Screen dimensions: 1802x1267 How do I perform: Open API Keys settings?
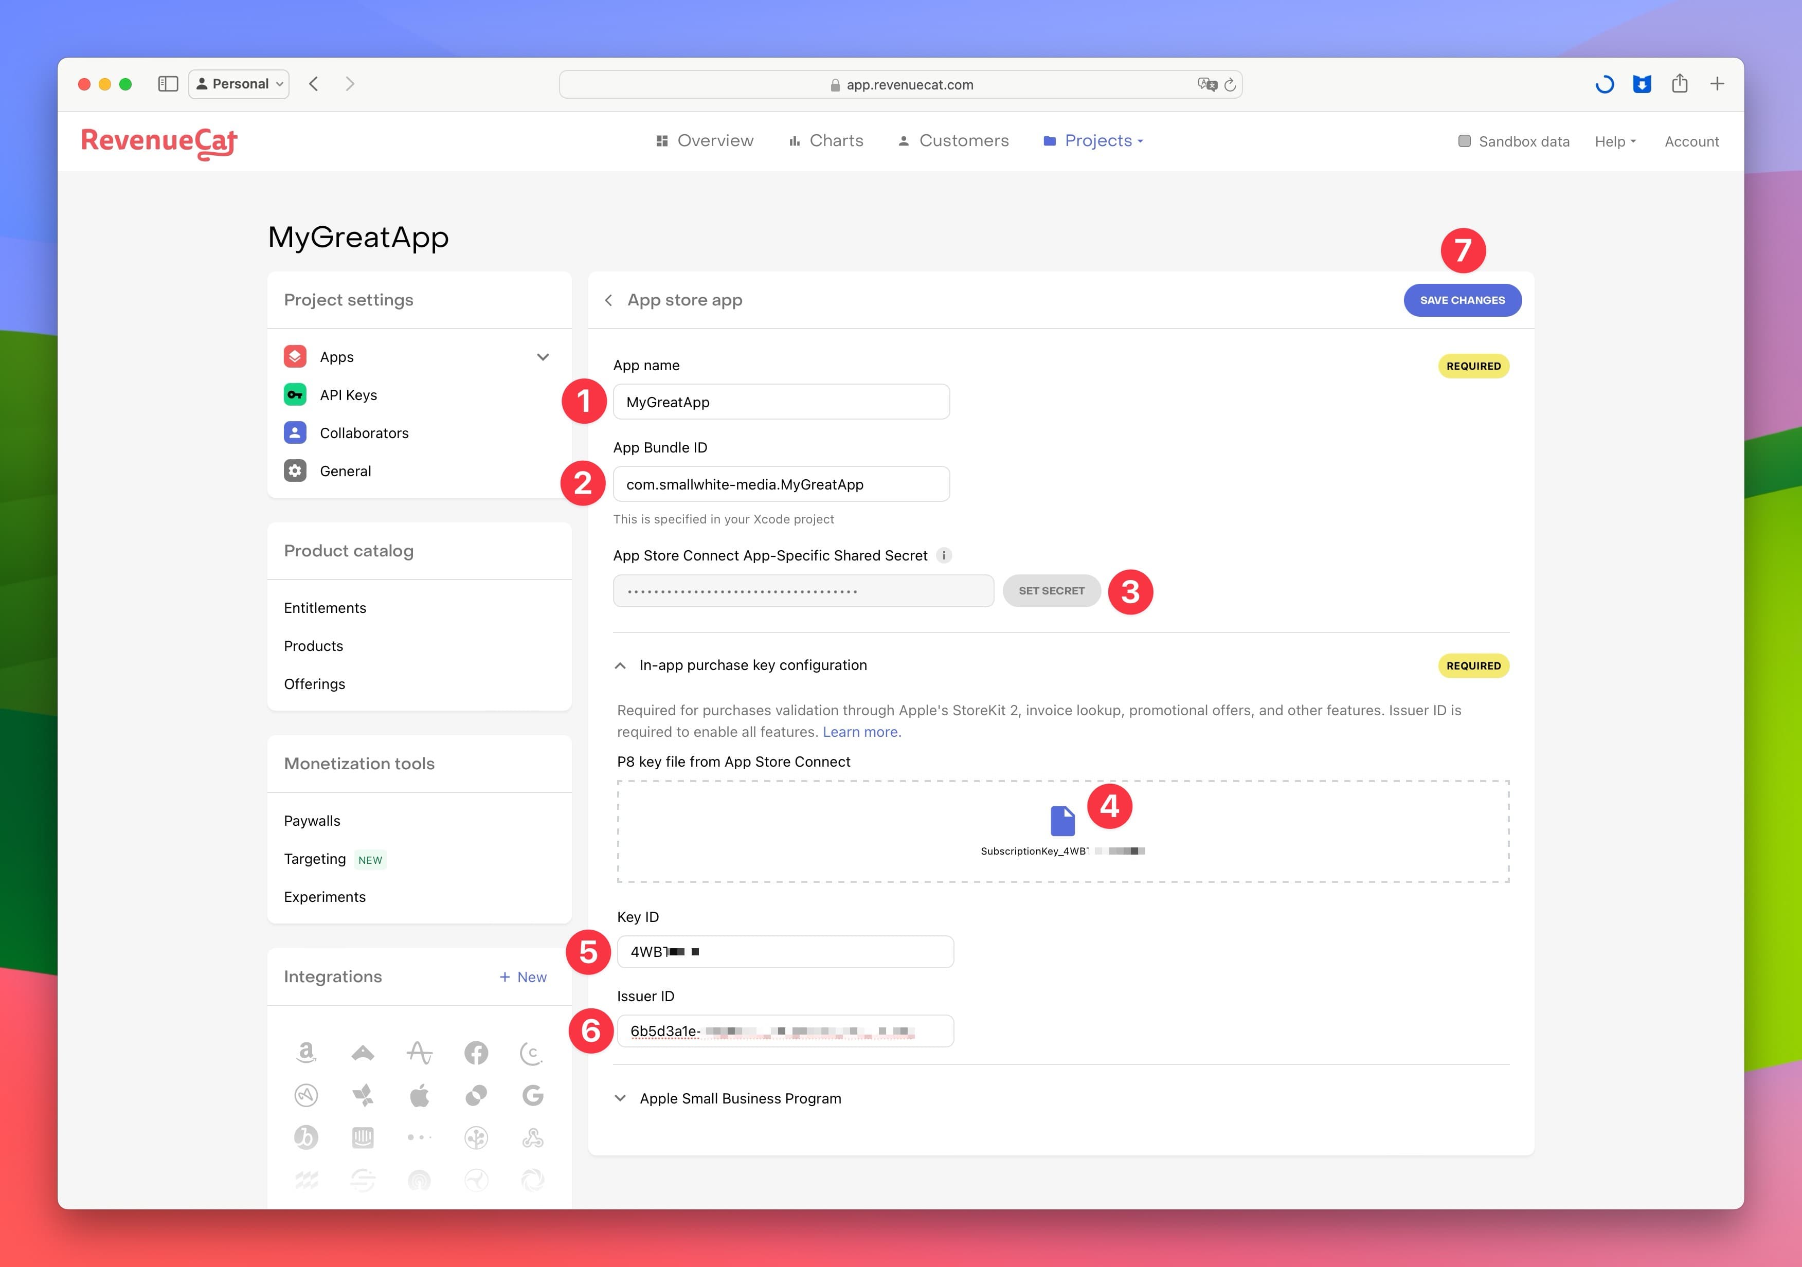pyautogui.click(x=349, y=395)
